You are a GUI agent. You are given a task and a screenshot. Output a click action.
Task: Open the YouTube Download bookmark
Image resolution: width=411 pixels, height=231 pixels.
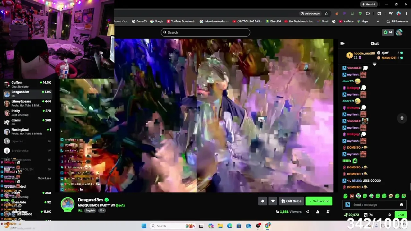181,21
